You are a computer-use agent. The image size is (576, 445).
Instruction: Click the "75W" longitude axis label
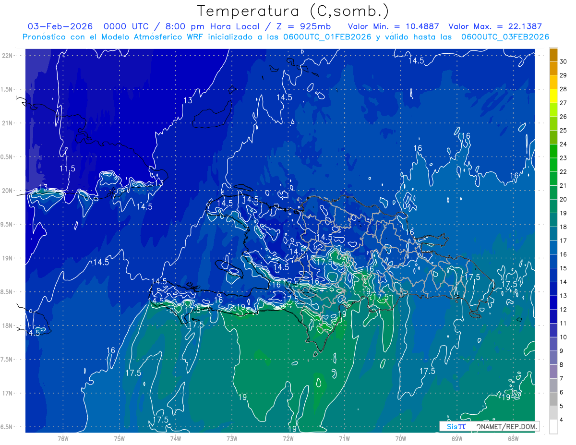(x=119, y=439)
